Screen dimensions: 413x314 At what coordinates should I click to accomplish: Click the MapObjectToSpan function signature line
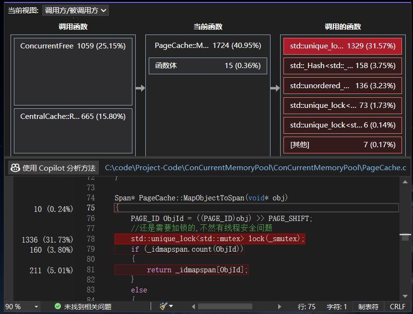click(201, 198)
